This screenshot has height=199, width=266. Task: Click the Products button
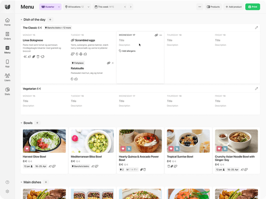[213, 7]
